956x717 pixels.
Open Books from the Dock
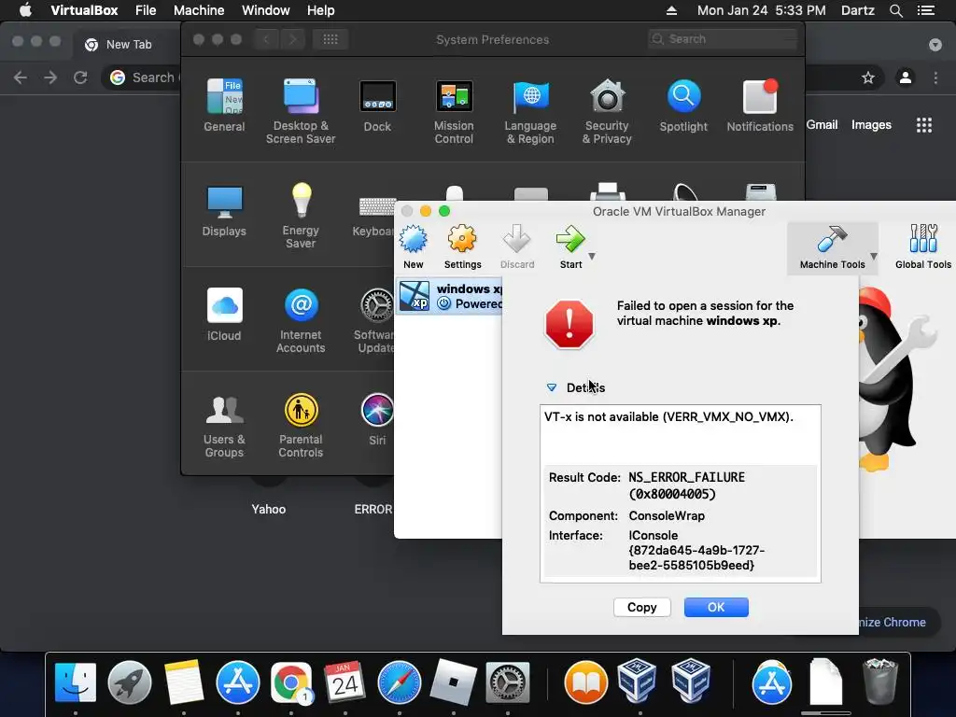(586, 682)
